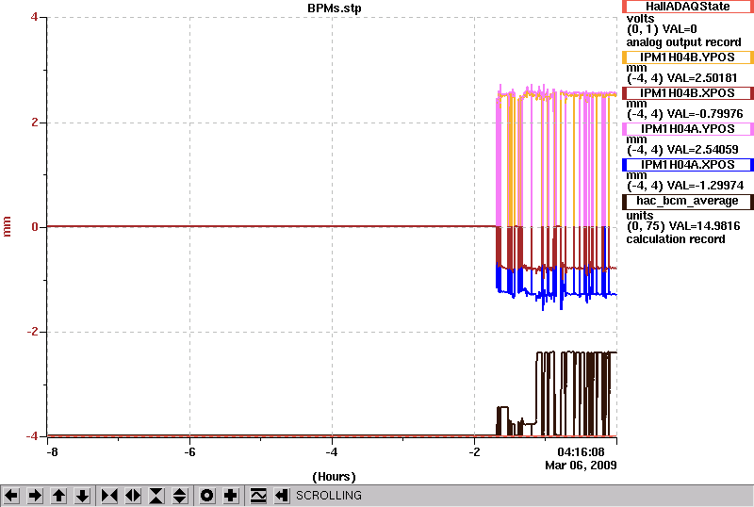
Task: Click the outward-facing horizontal triangles zoom button
Action: [x=133, y=496]
